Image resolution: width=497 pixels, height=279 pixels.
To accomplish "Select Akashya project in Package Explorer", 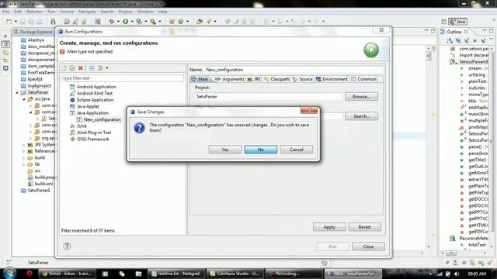I will [33, 40].
